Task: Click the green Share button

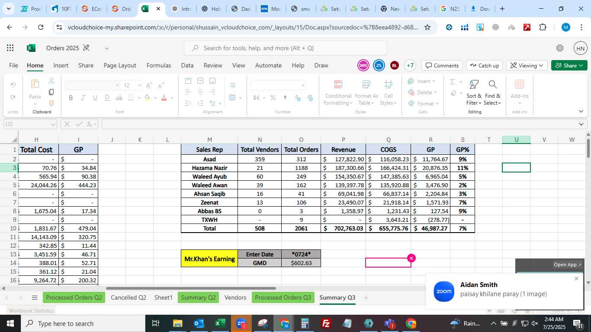Action: click(569, 65)
